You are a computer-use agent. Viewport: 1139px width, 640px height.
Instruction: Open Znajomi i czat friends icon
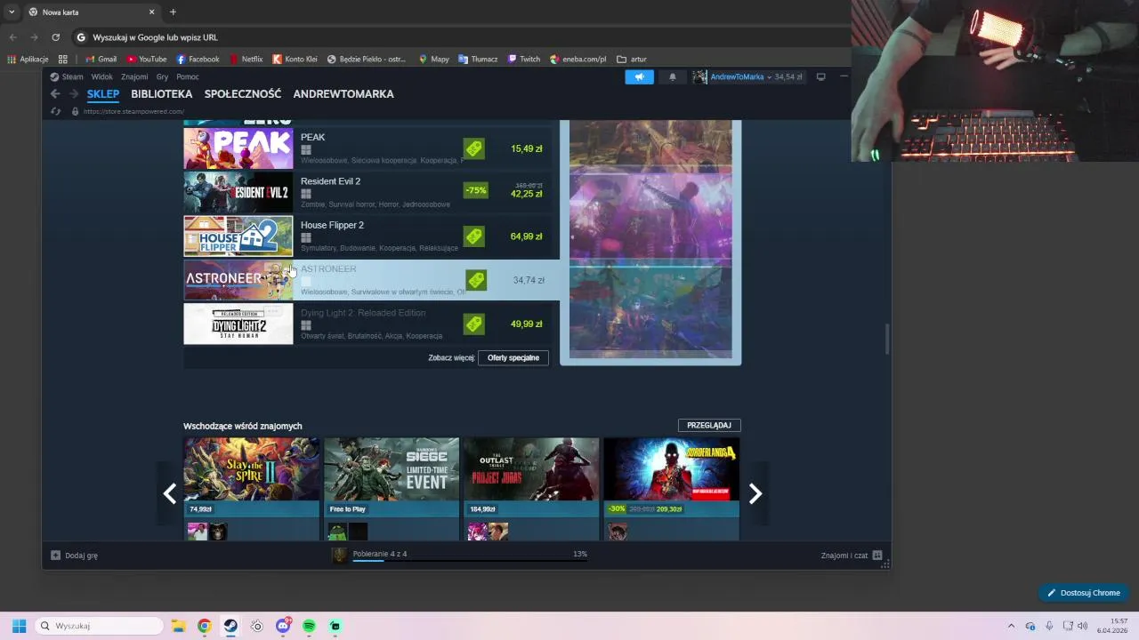tap(877, 556)
